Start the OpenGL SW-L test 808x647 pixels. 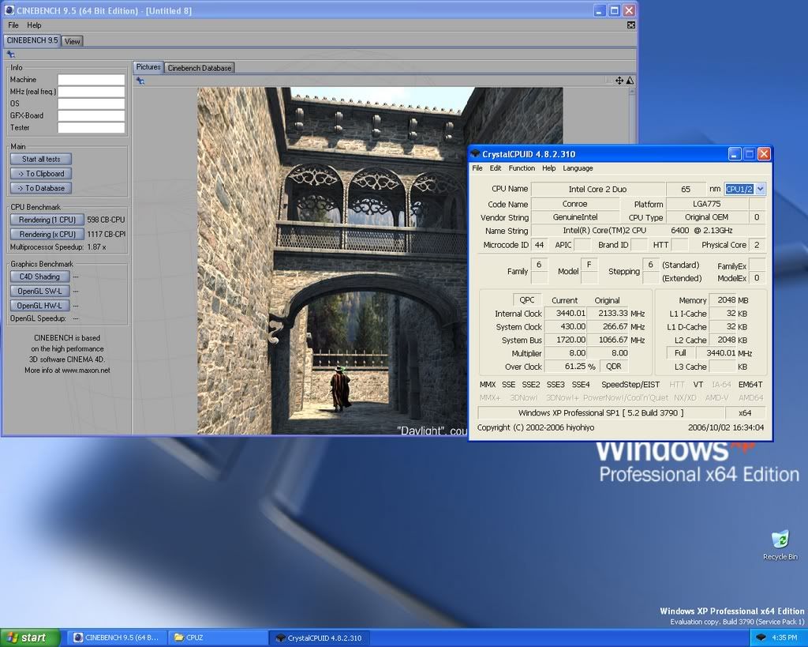pos(39,291)
